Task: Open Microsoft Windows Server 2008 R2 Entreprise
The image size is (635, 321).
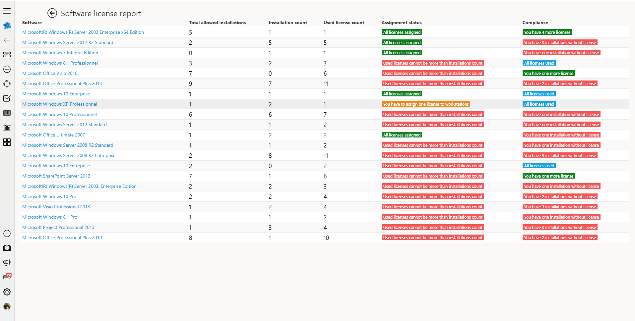Action: pos(69,155)
